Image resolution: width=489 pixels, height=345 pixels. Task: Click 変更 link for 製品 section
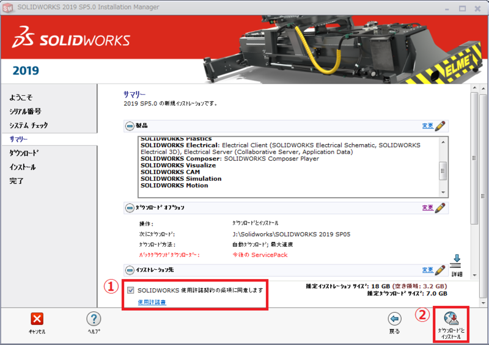click(x=427, y=126)
